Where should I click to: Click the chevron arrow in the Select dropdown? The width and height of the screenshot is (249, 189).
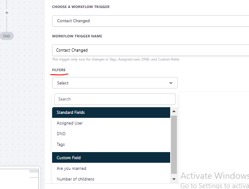tap(171, 83)
